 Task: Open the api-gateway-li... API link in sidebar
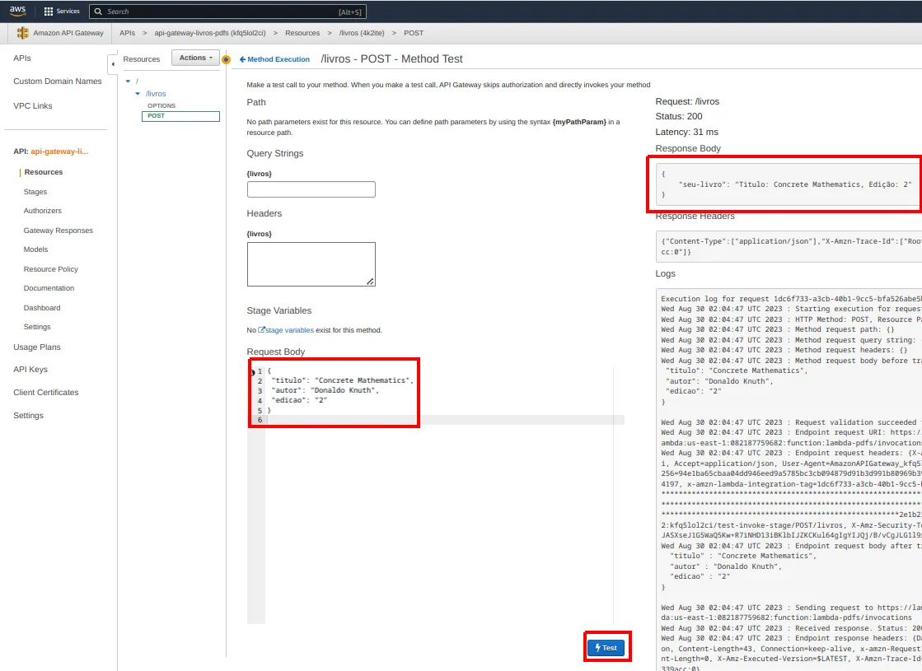point(59,151)
